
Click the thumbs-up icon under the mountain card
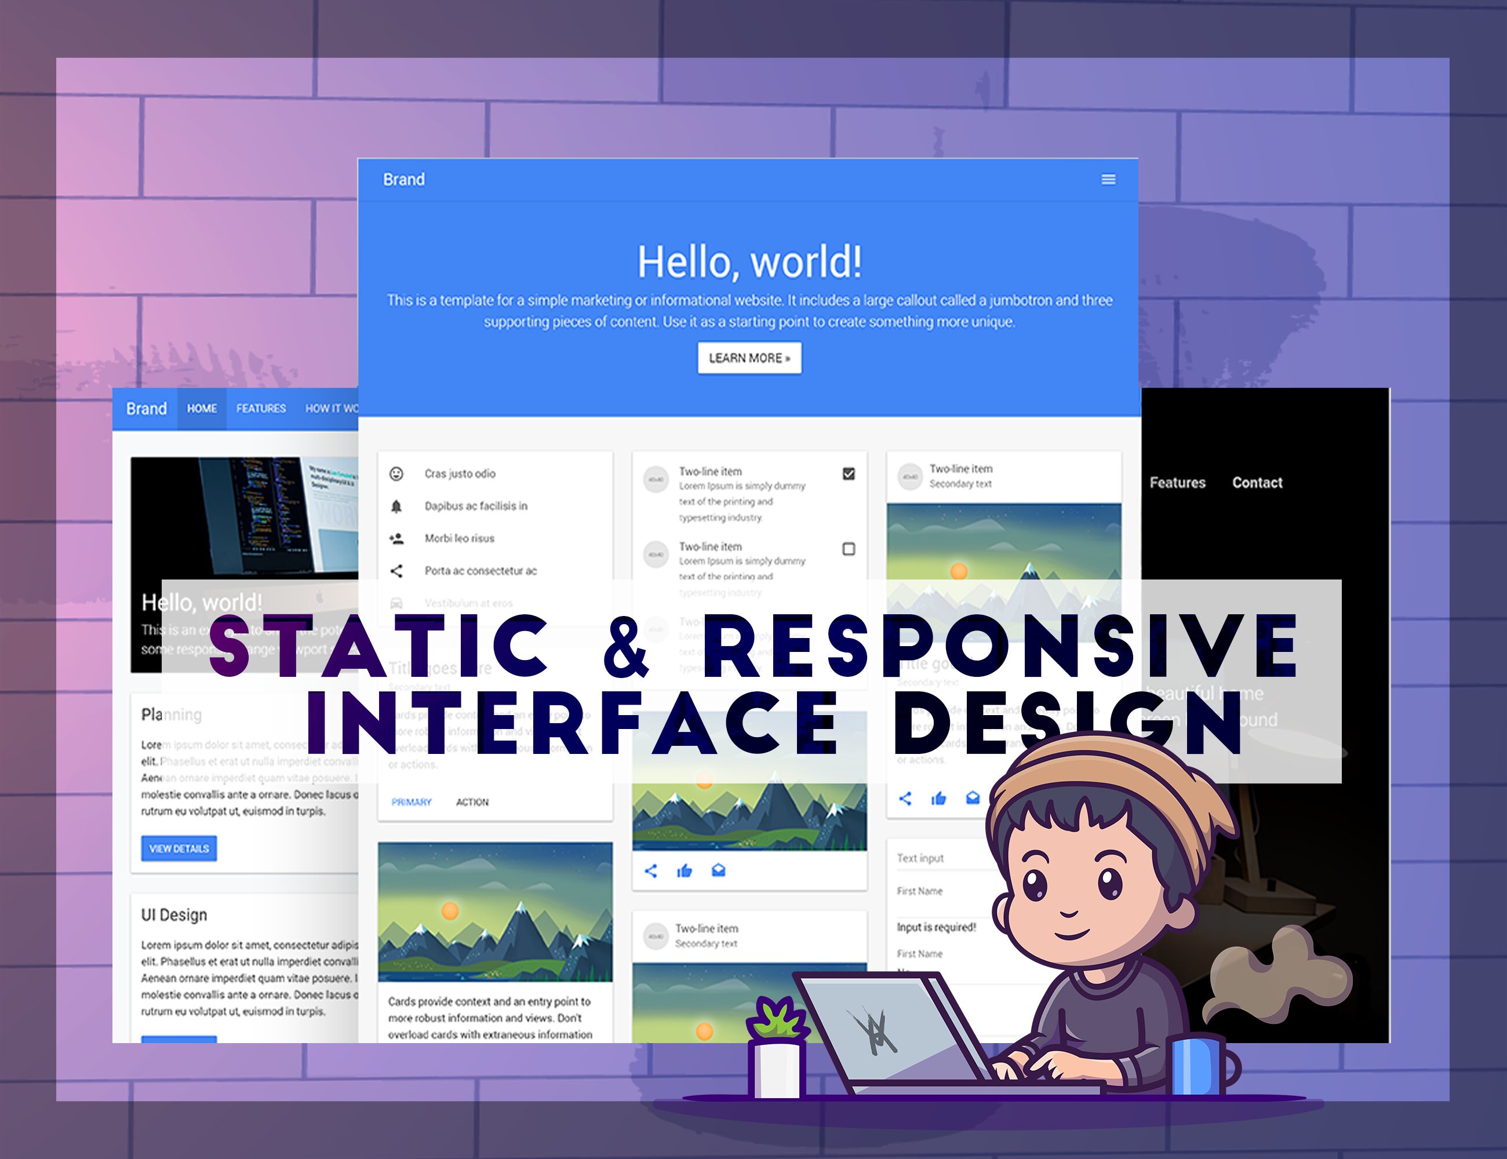(x=684, y=870)
